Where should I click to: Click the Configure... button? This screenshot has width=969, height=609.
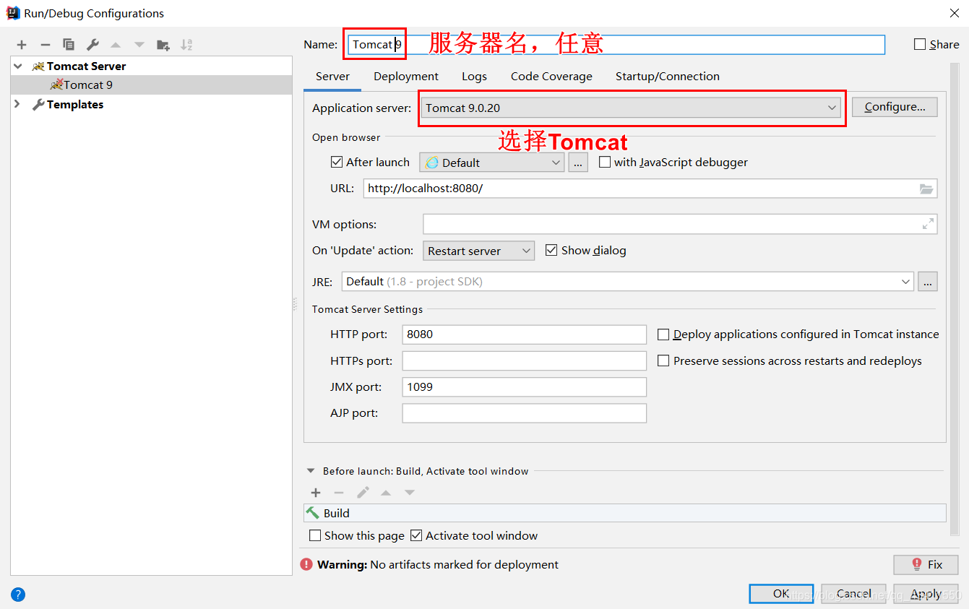895,107
